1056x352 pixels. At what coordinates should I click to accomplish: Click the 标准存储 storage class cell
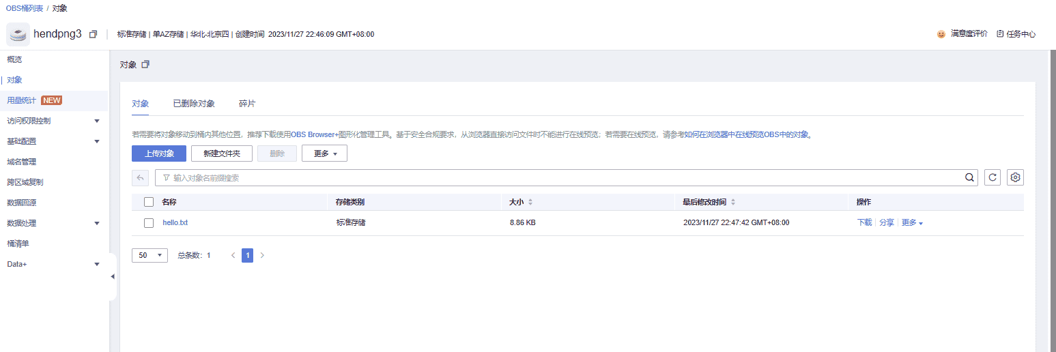click(350, 222)
